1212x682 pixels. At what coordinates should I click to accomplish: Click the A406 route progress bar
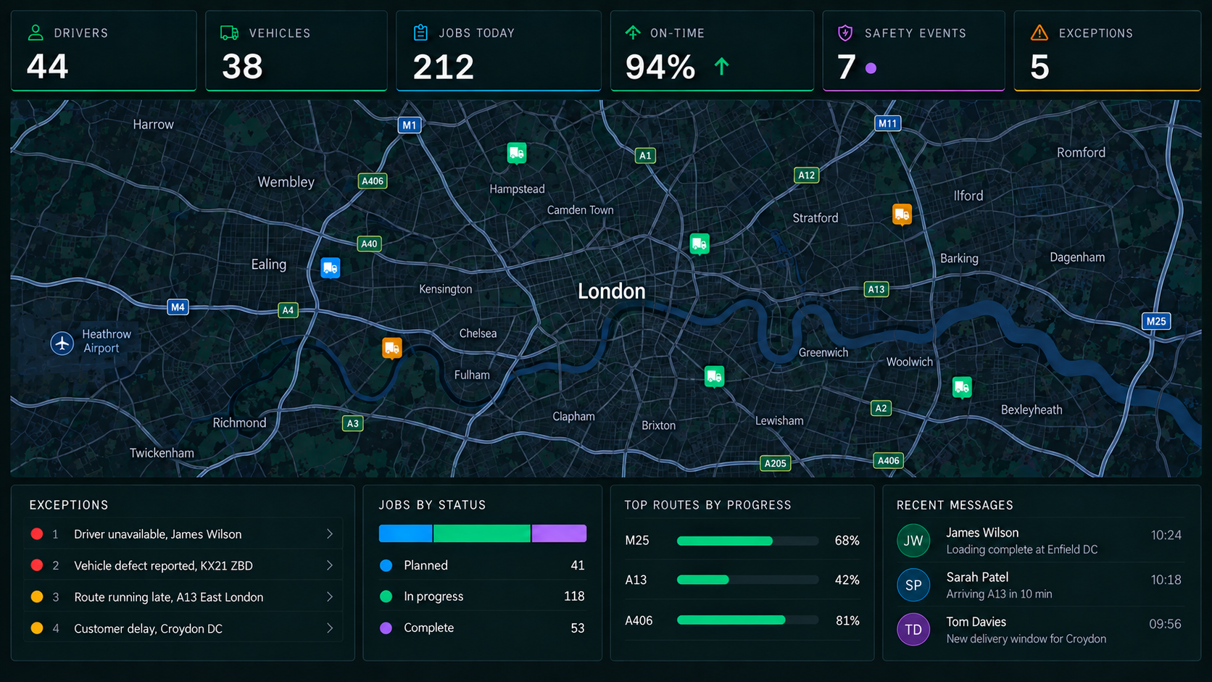[x=747, y=620]
